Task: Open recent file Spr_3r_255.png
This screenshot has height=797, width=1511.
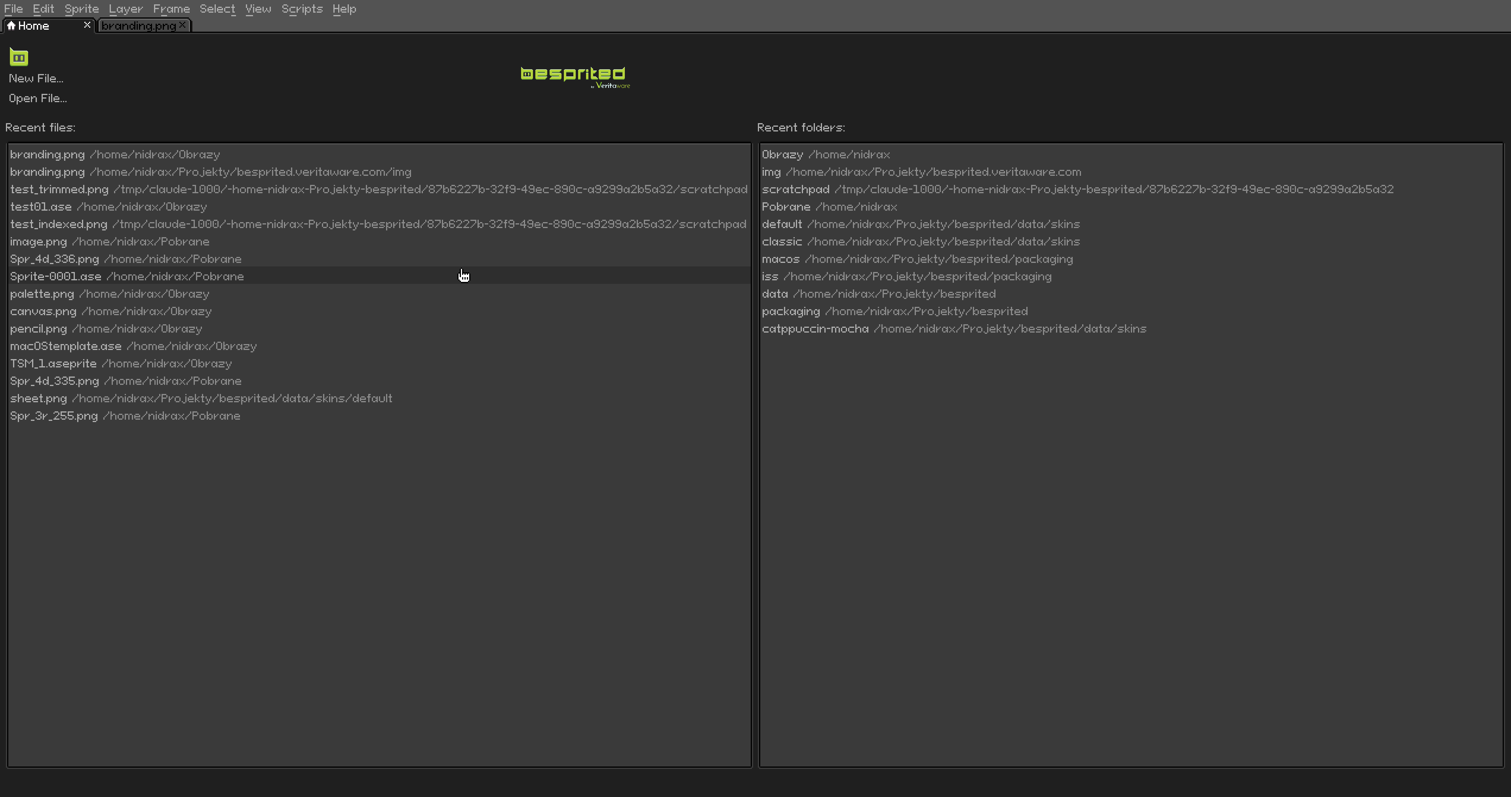Action: click(x=379, y=416)
